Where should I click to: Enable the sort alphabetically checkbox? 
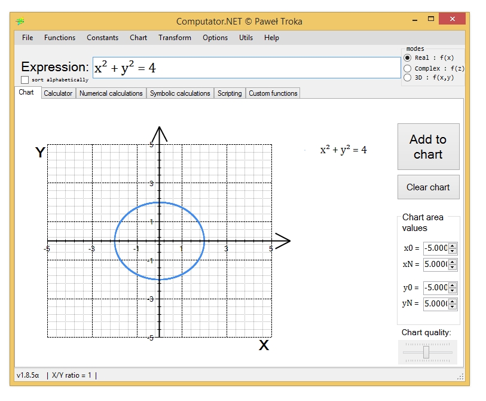point(25,80)
